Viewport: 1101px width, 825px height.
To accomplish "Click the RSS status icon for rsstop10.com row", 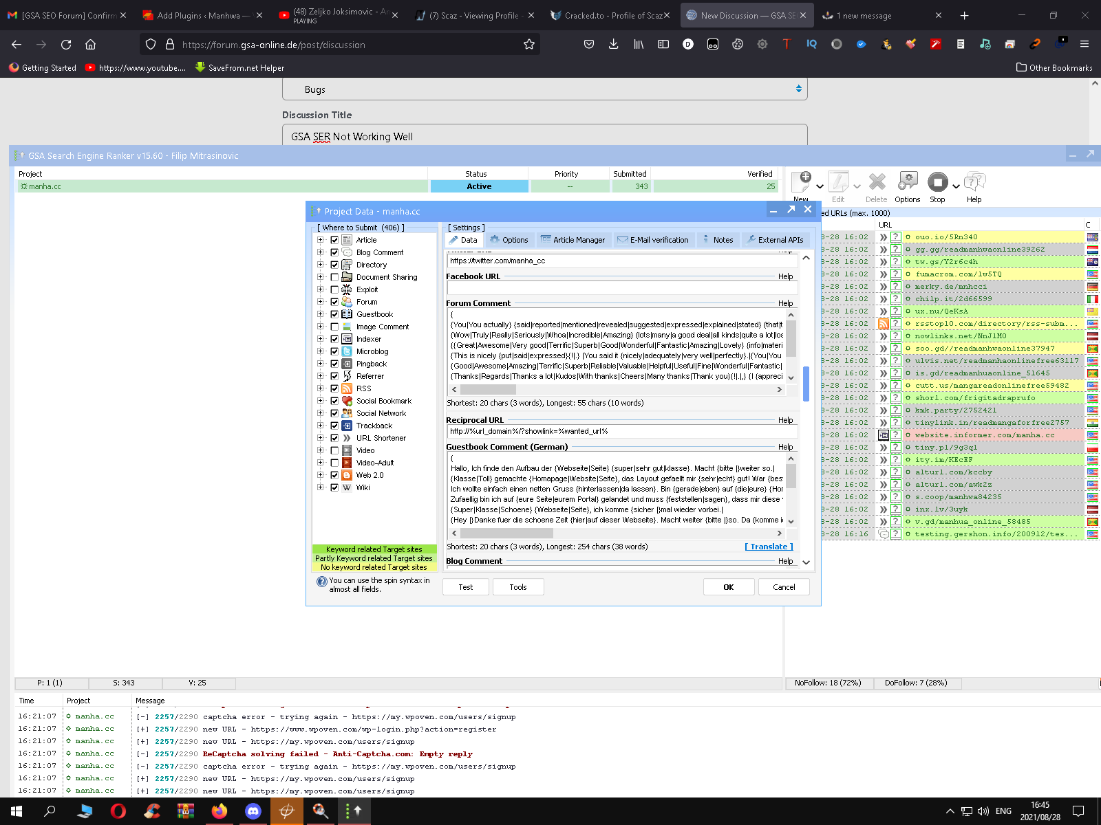I will [x=884, y=324].
